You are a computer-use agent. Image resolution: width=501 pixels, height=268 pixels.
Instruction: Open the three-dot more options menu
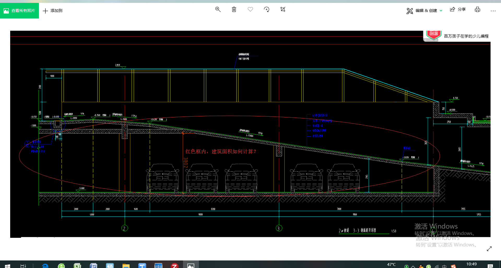coord(493,11)
